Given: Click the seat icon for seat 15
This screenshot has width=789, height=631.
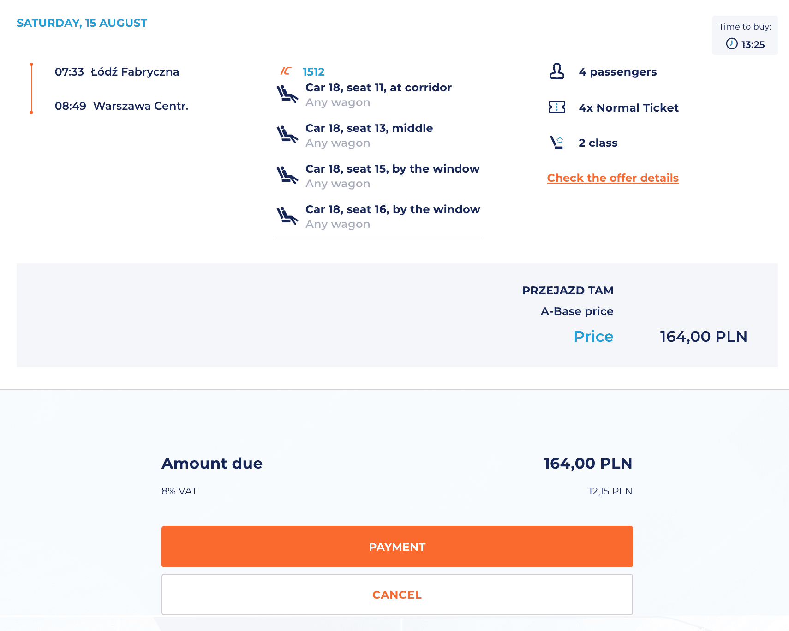Looking at the screenshot, I should 287,175.
